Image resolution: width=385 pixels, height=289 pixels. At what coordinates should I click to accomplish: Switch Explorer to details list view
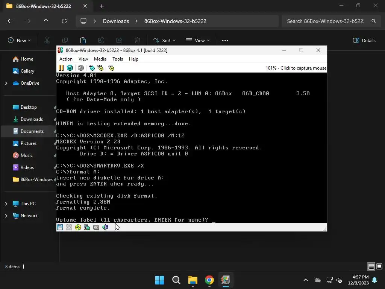click(371, 266)
